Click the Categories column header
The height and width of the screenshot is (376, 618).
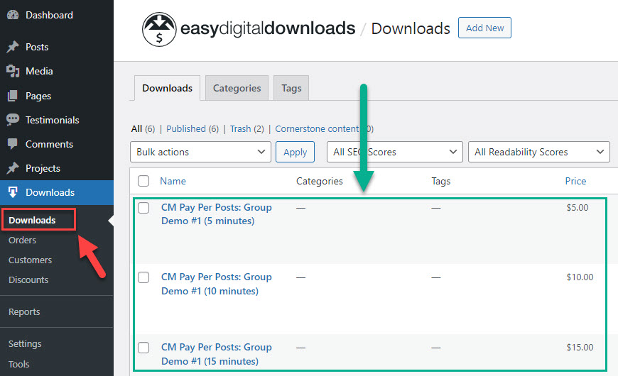pyautogui.click(x=319, y=181)
